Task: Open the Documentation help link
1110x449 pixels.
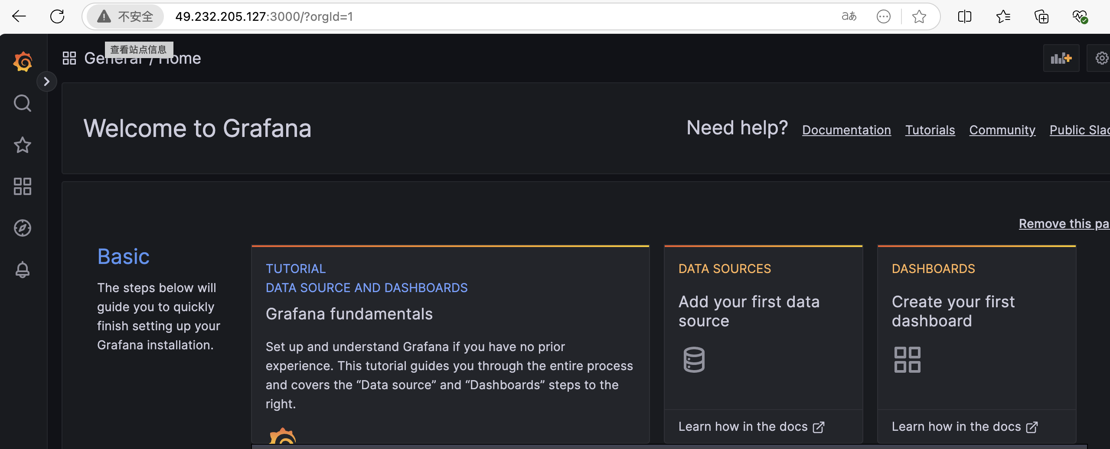Action: click(x=846, y=130)
